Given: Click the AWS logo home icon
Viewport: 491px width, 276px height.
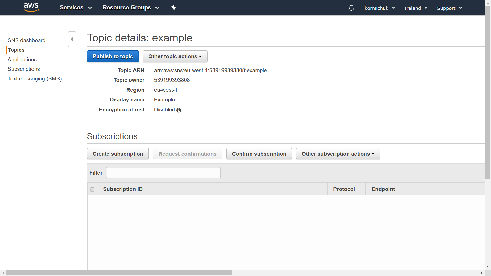Looking at the screenshot, I should [31, 7].
